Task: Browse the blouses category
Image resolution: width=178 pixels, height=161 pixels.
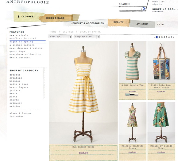Action: 15,81
